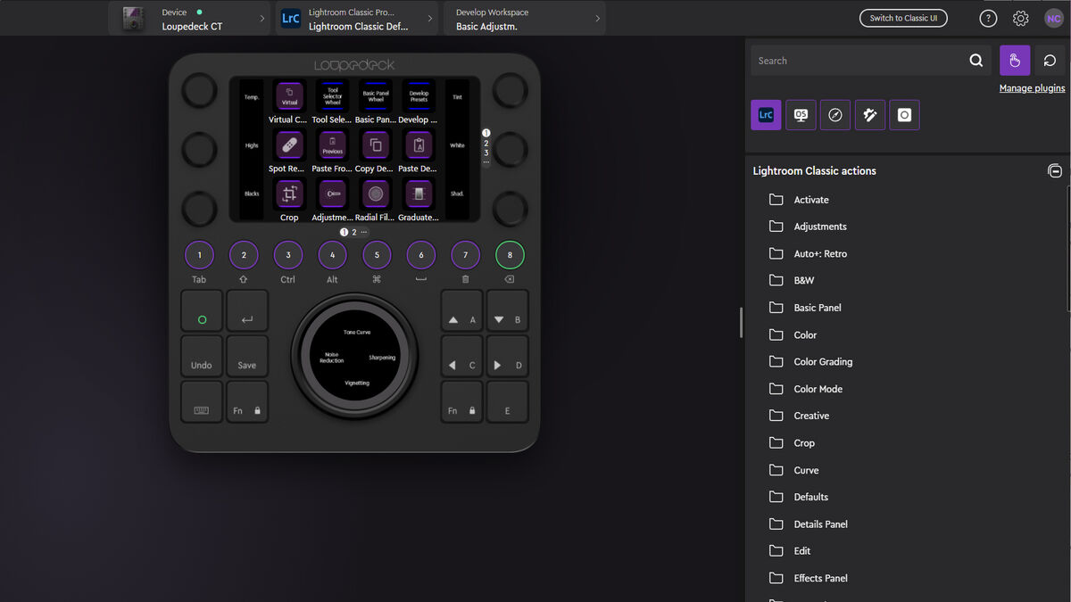The width and height of the screenshot is (1071, 602).
Task: Click the Copy Develop settings button icon
Action: click(376, 145)
